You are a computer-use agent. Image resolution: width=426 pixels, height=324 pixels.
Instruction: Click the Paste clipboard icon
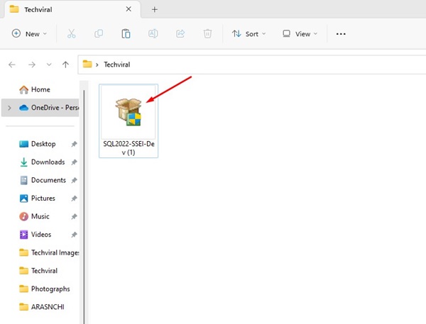point(126,34)
